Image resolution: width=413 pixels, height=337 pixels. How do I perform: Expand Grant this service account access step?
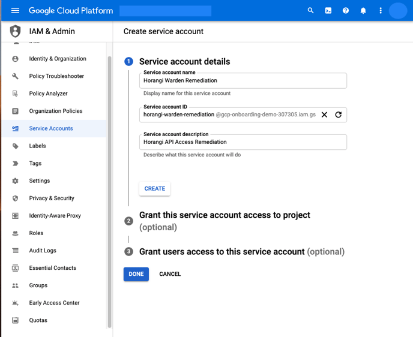(x=225, y=221)
